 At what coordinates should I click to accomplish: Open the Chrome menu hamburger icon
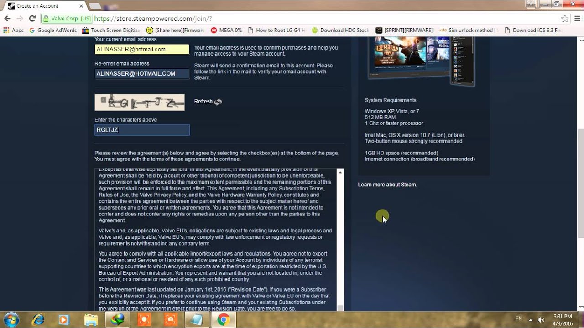tap(578, 19)
